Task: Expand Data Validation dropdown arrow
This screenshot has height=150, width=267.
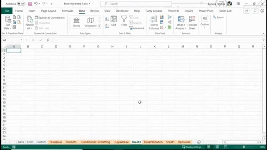Action: (x=165, y=27)
